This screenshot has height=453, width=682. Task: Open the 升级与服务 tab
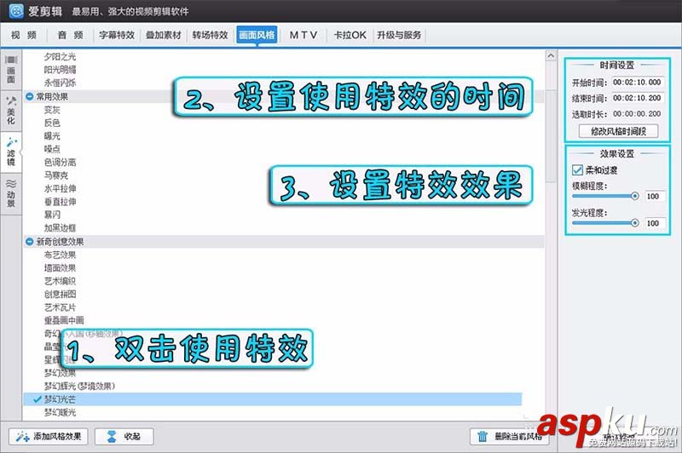[399, 35]
